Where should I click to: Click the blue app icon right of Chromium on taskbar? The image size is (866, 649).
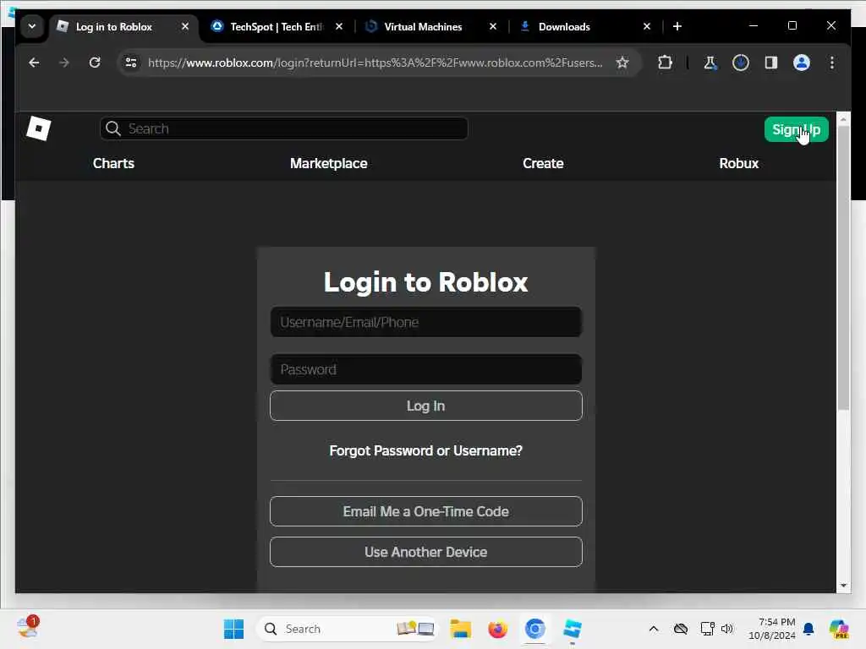pyautogui.click(x=573, y=629)
